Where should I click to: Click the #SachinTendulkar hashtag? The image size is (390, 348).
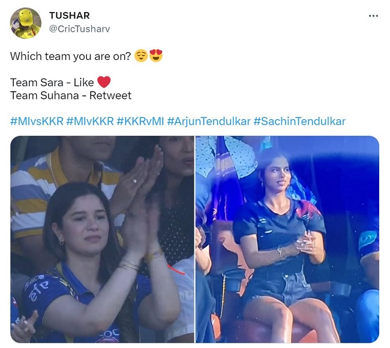[x=299, y=122]
